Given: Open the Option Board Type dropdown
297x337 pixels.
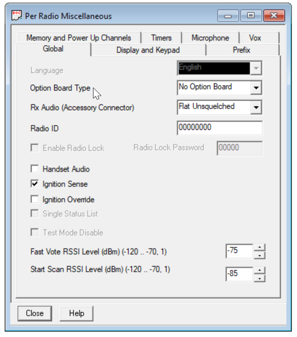Looking at the screenshot, I should pos(256,88).
